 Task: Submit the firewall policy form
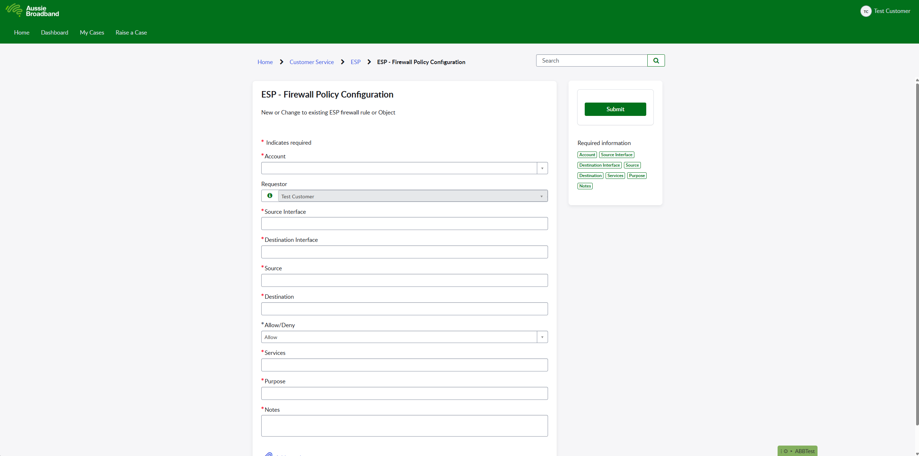(x=615, y=109)
